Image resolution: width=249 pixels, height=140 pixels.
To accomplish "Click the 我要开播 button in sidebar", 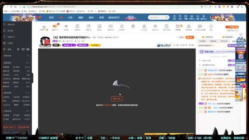I will [24, 127].
